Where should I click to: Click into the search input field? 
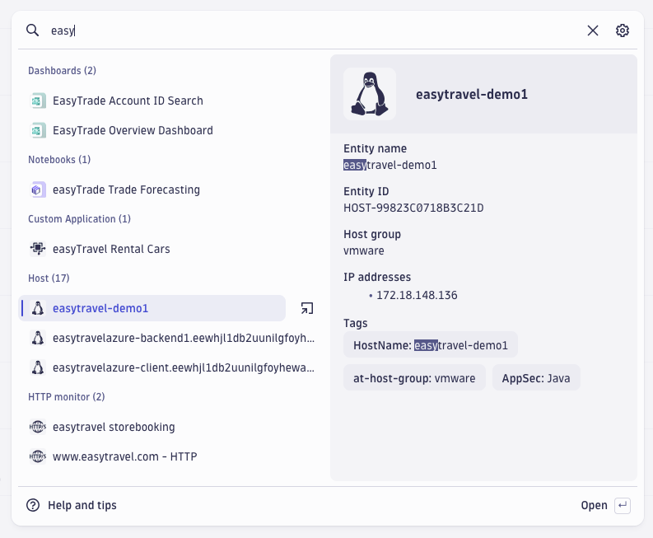pos(313,30)
